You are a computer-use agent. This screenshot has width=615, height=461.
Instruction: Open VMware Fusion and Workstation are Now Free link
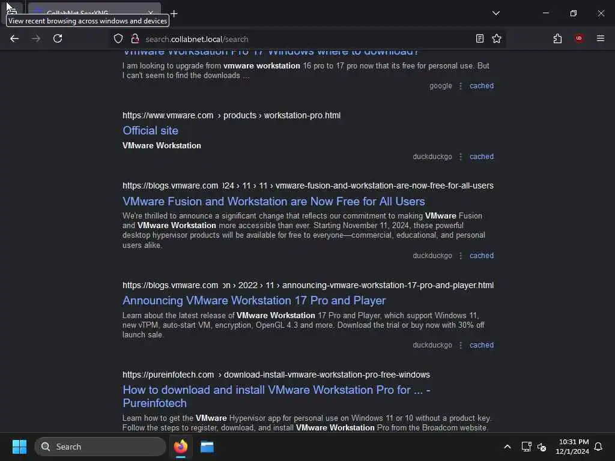pos(274,201)
